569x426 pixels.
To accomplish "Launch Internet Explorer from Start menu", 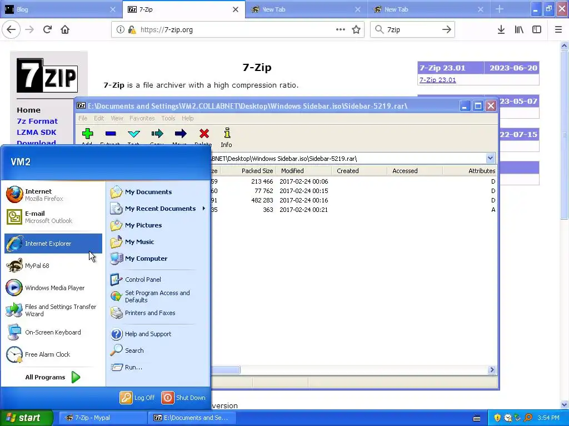I will click(x=53, y=244).
